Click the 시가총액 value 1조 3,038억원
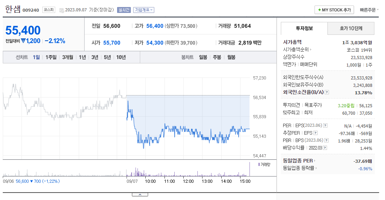The width and height of the screenshot is (385, 200). tap(357, 42)
